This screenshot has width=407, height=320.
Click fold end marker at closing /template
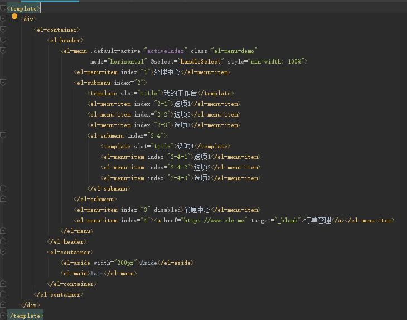[3, 316]
